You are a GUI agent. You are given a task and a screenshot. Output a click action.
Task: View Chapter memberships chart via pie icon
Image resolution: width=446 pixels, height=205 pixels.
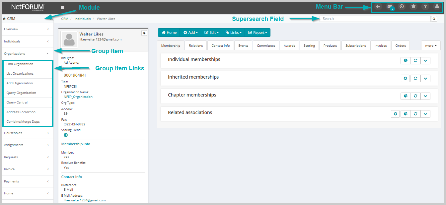(x=405, y=96)
